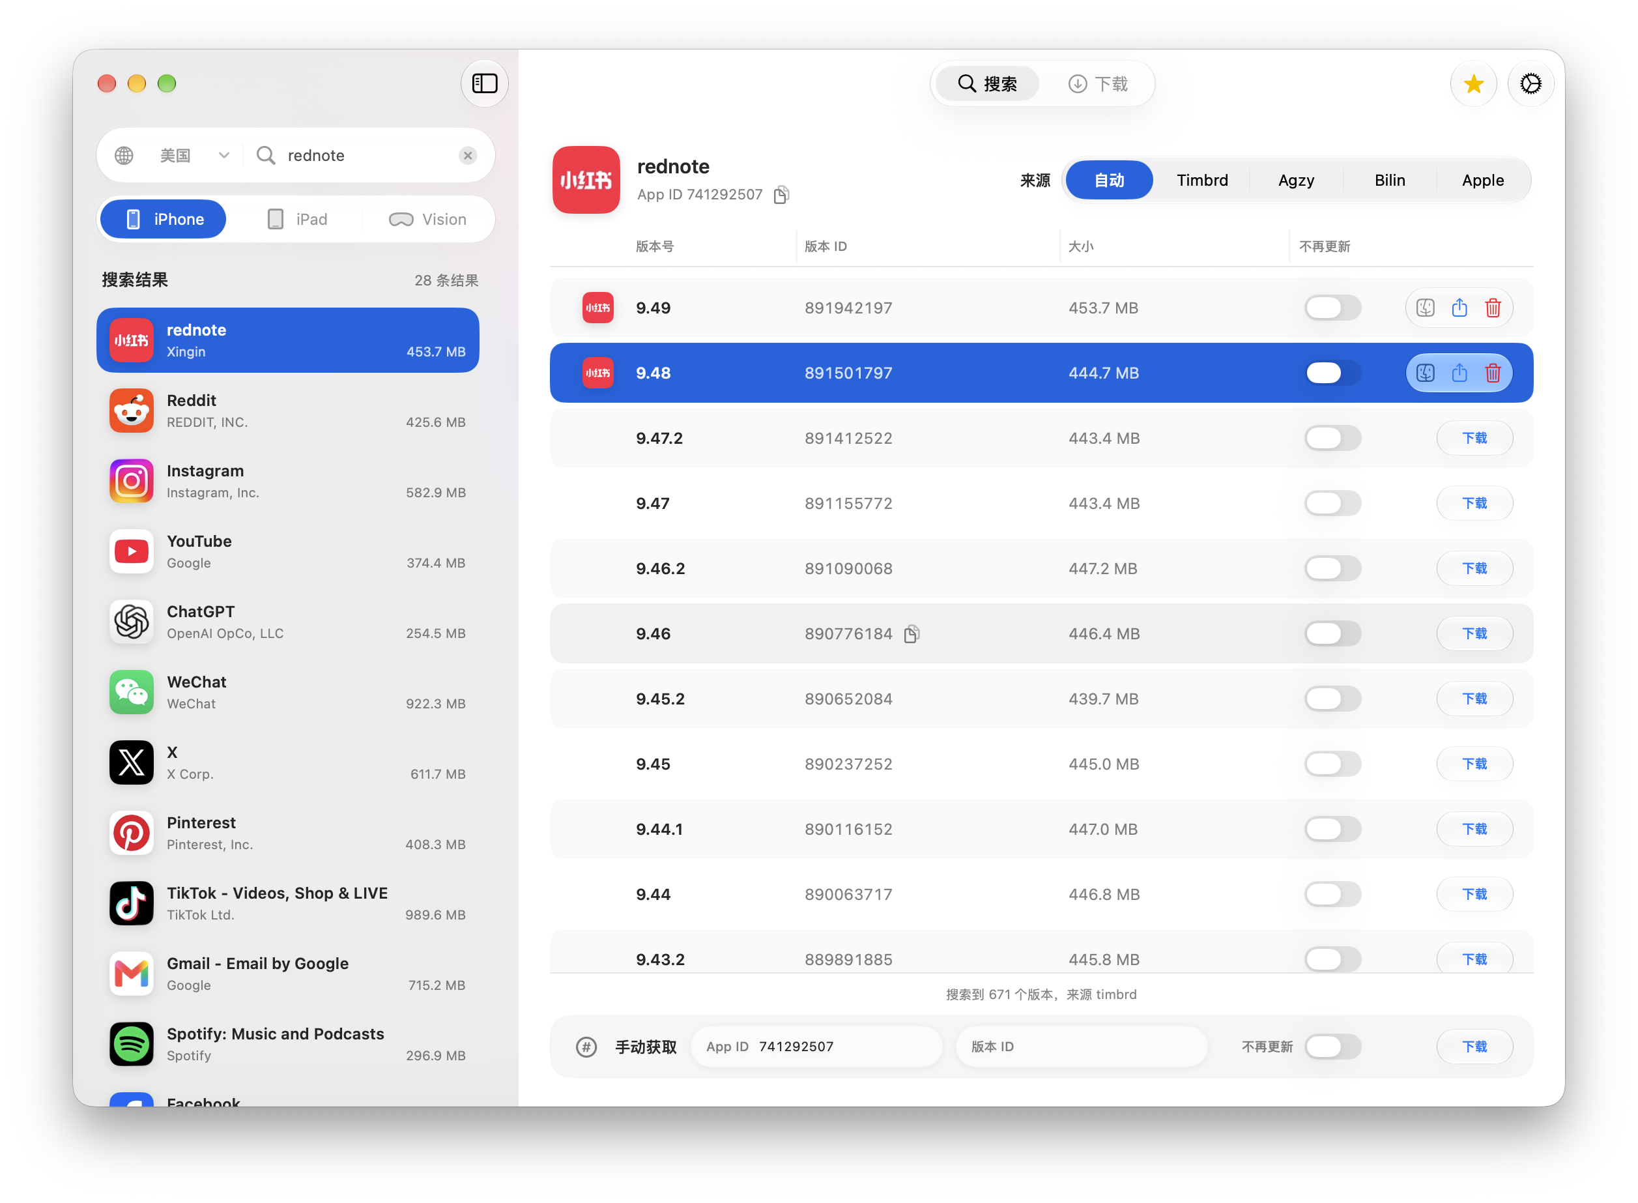Copy version ID 890776184

[x=912, y=634]
